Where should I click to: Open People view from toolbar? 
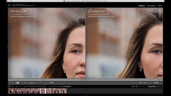25,83
